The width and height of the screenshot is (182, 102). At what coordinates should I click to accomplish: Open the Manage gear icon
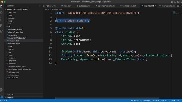pos(1,96)
